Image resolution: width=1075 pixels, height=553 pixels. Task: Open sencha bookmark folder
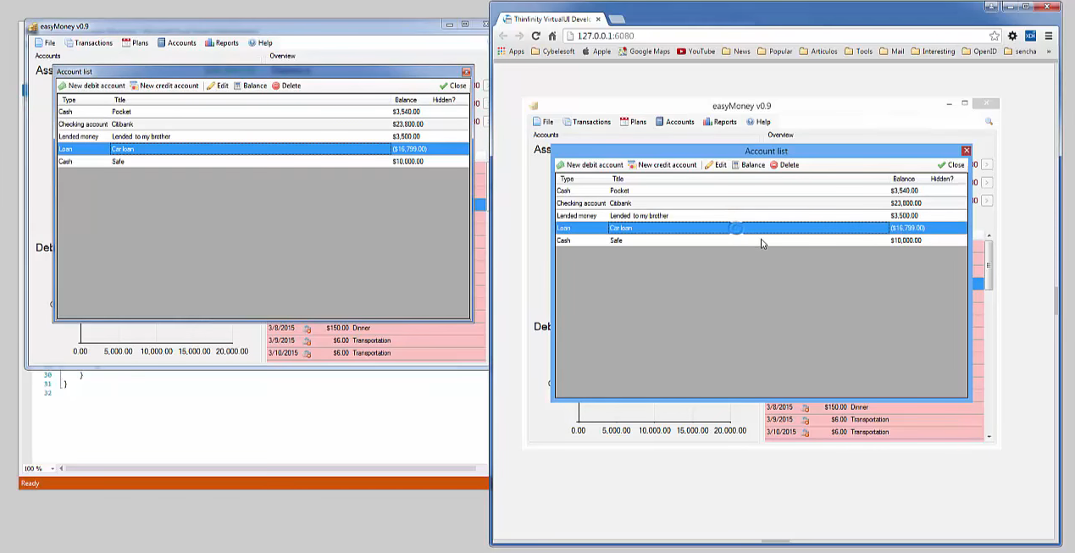[1020, 51]
